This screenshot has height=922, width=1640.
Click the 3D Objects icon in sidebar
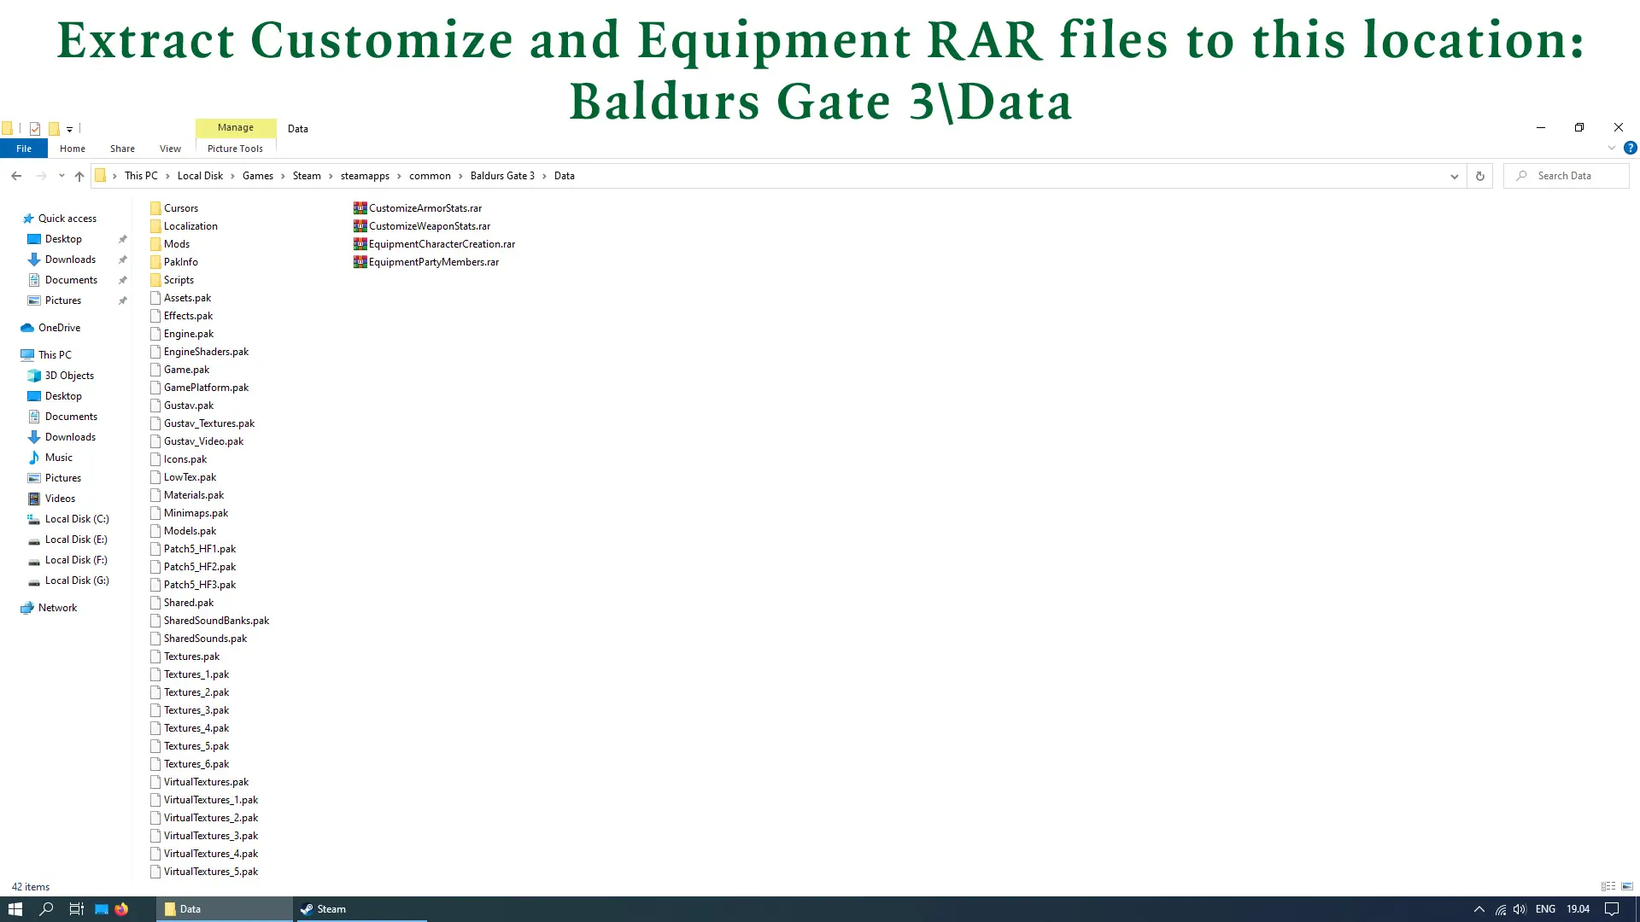(x=34, y=376)
